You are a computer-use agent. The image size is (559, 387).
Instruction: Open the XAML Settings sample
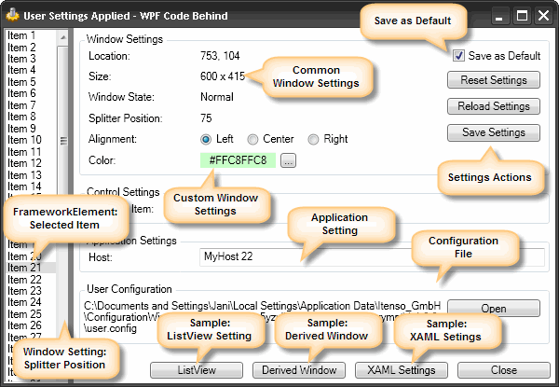[401, 370]
